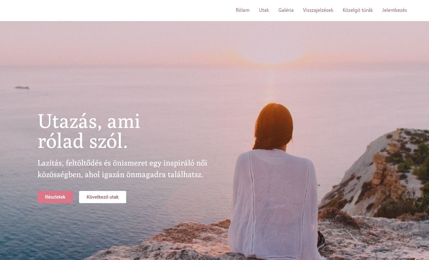The height and width of the screenshot is (260, 429).
Task: Click the small island on the horizon
Action: click(x=22, y=87)
